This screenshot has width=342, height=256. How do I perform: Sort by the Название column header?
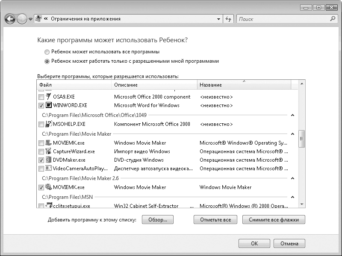[244, 84]
